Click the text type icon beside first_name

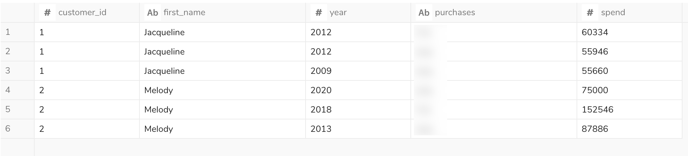tap(152, 13)
